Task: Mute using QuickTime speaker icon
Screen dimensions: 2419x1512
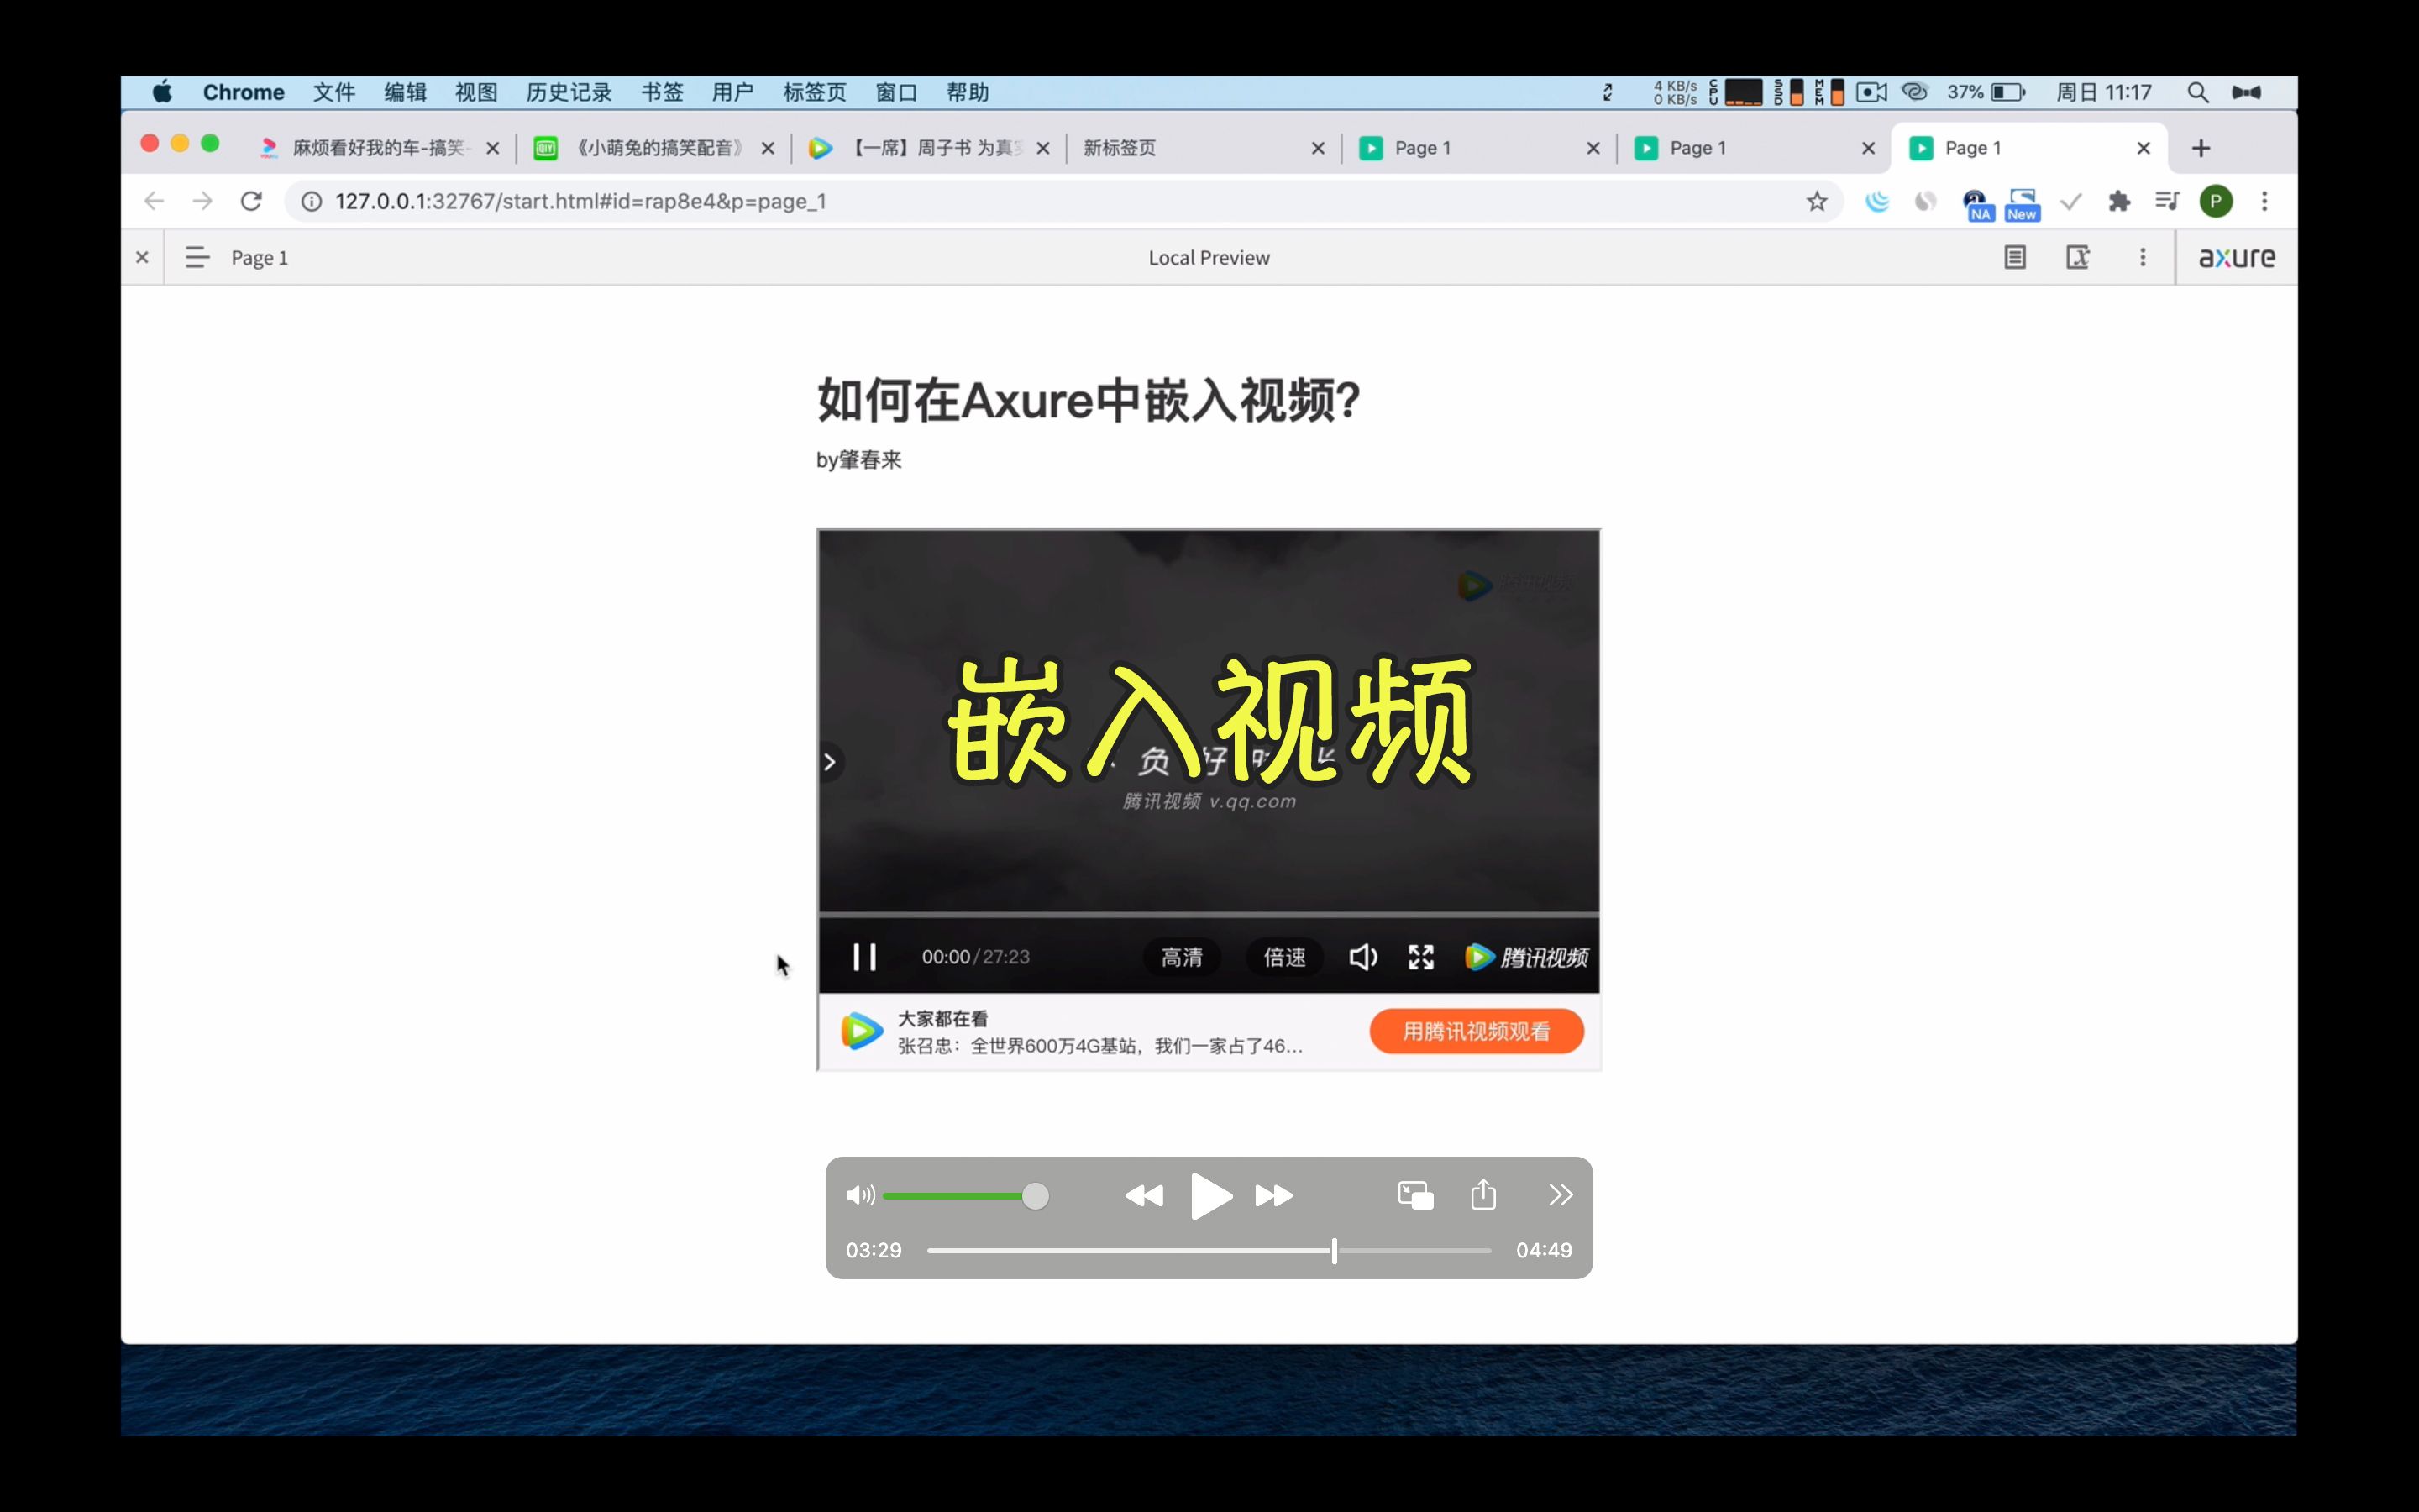Action: point(859,1195)
